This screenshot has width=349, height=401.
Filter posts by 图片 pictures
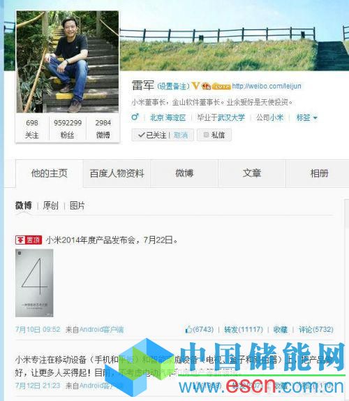(77, 205)
